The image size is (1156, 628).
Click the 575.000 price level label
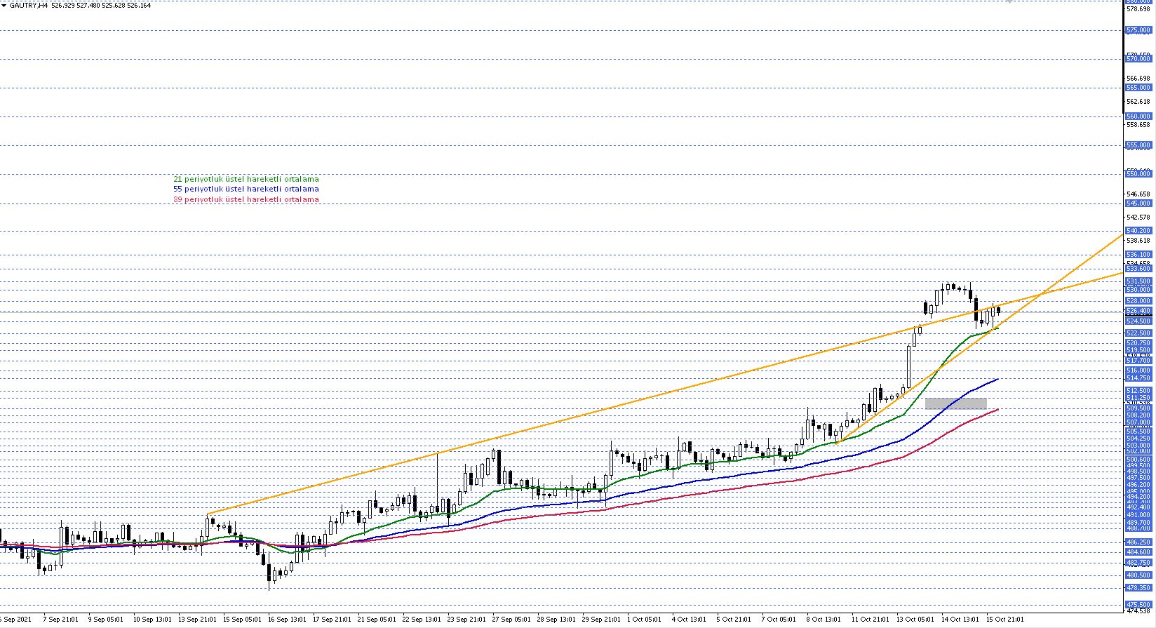tap(1138, 30)
